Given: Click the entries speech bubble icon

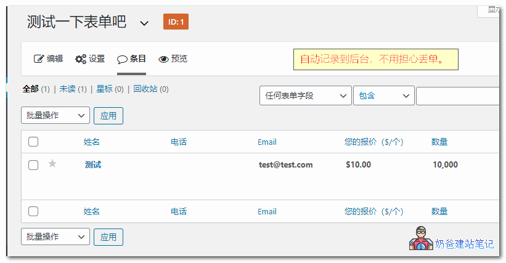Looking at the screenshot, I should [122, 59].
